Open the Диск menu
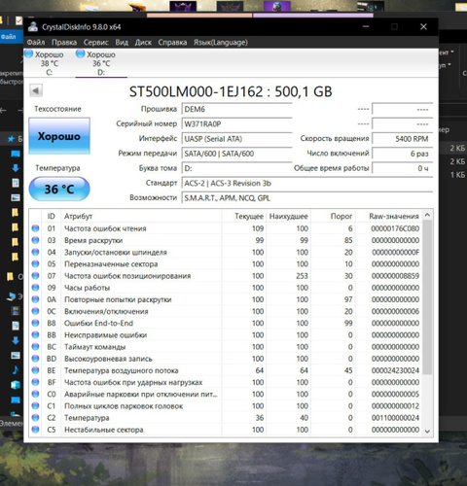The height and width of the screenshot is (486, 467). point(143,43)
